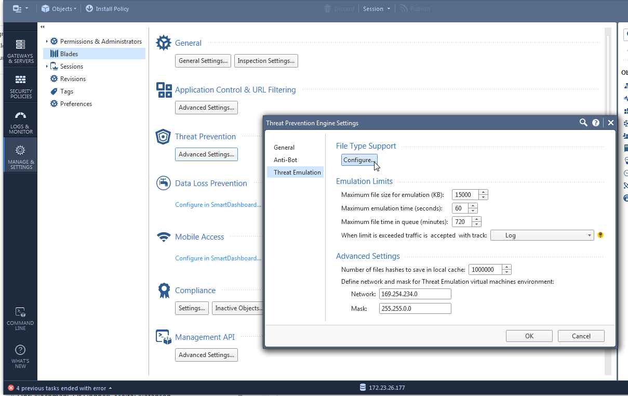Open Preferences in the navigation tree
The image size is (628, 396).
coord(76,103)
